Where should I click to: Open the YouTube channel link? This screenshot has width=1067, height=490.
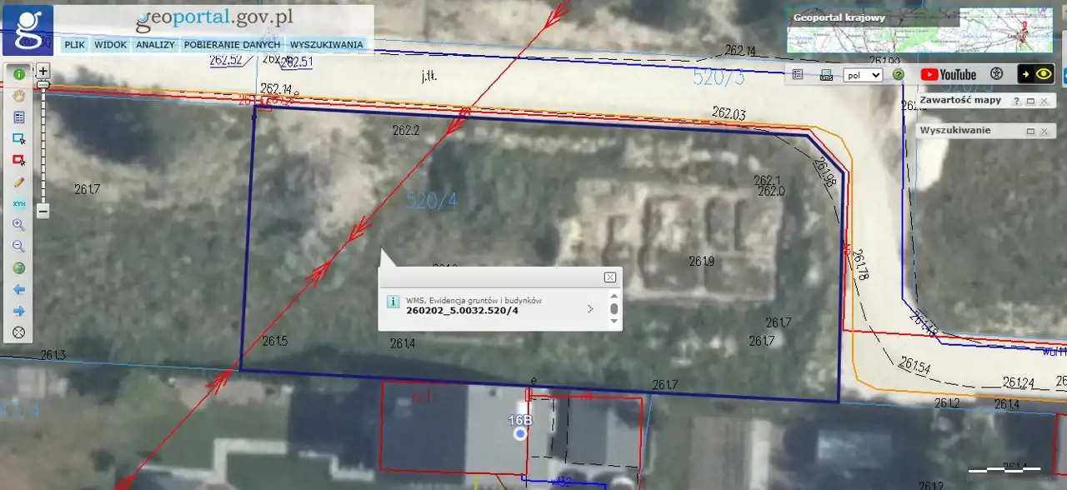[948, 74]
